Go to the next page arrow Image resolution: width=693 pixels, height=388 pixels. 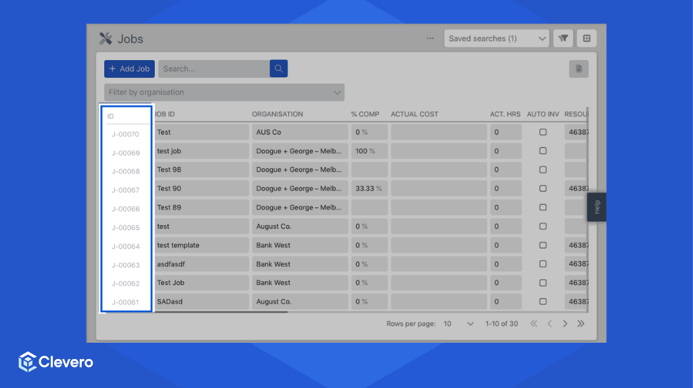tap(565, 324)
